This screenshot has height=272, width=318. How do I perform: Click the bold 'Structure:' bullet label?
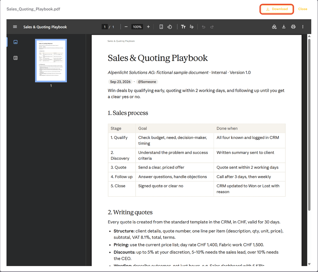click(124, 231)
